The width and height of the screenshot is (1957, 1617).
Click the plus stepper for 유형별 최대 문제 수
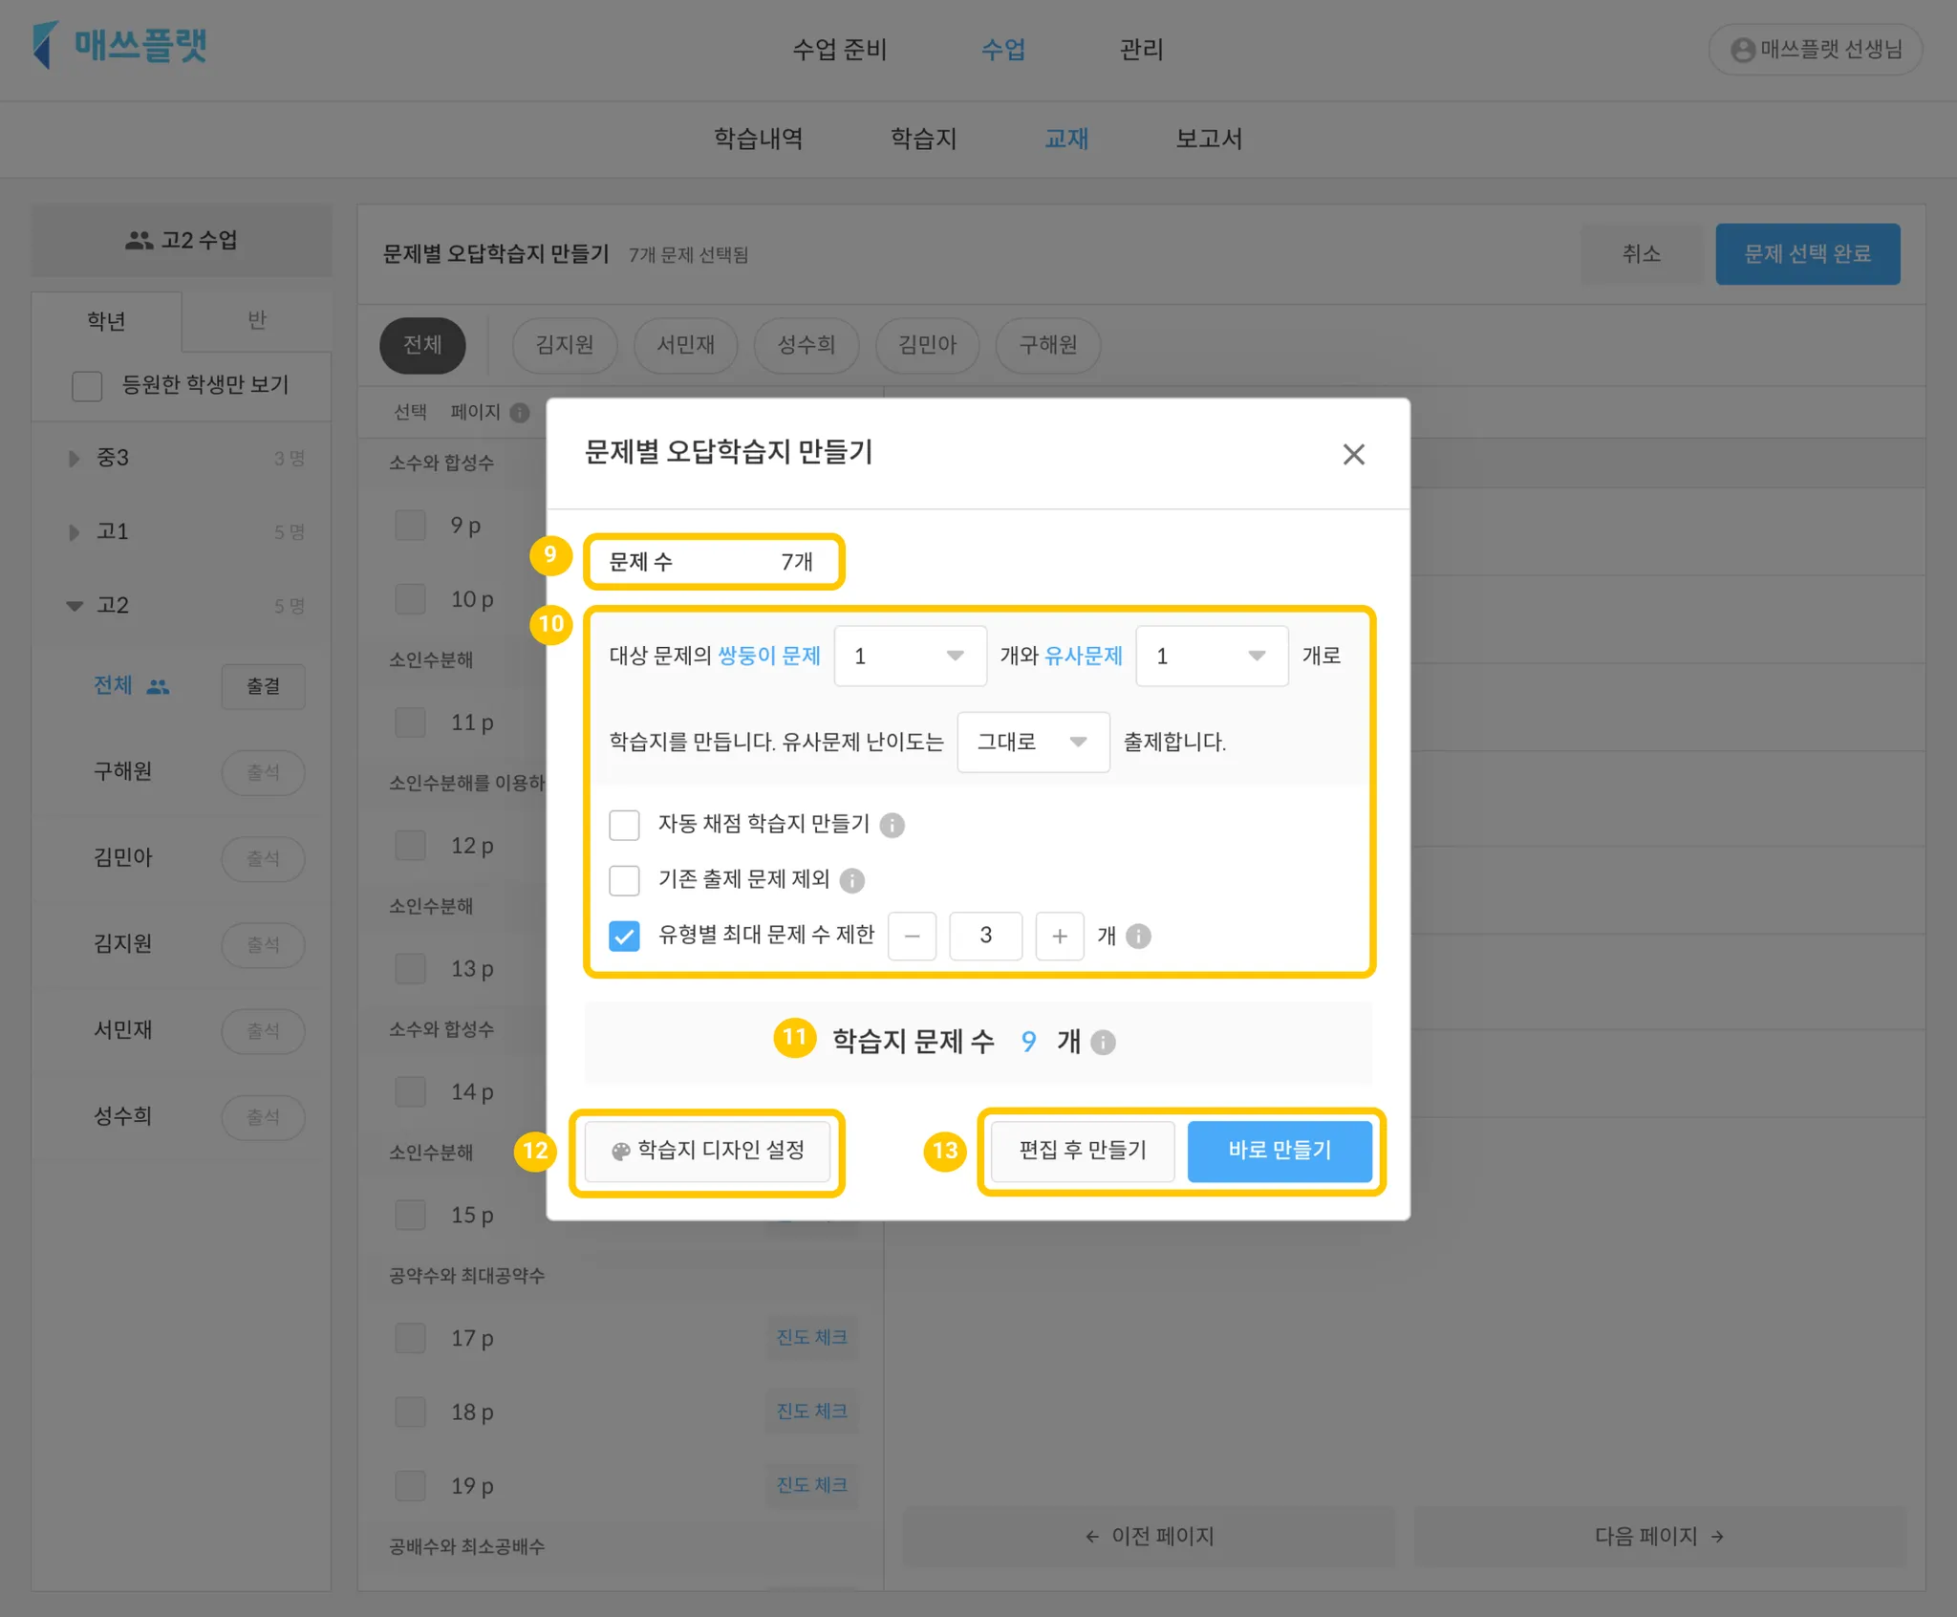pyautogui.click(x=1059, y=936)
